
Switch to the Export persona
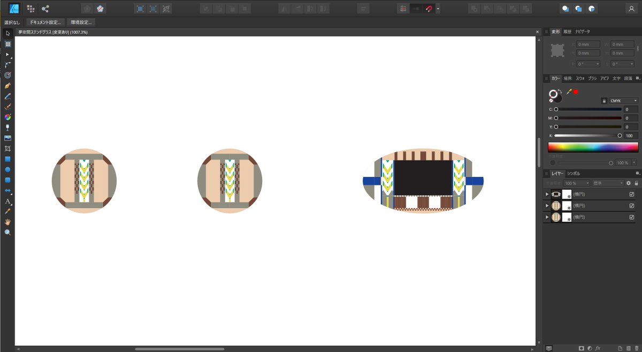tap(45, 9)
